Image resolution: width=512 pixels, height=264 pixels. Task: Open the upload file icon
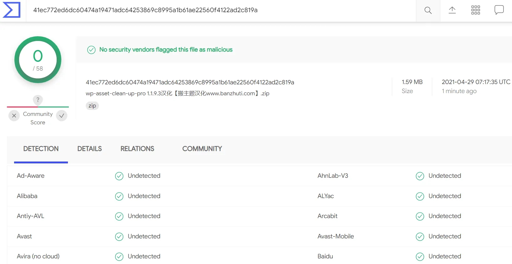[452, 10]
